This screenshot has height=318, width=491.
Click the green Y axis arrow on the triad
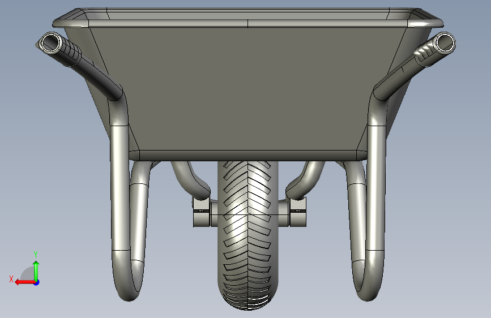pyautogui.click(x=36, y=270)
